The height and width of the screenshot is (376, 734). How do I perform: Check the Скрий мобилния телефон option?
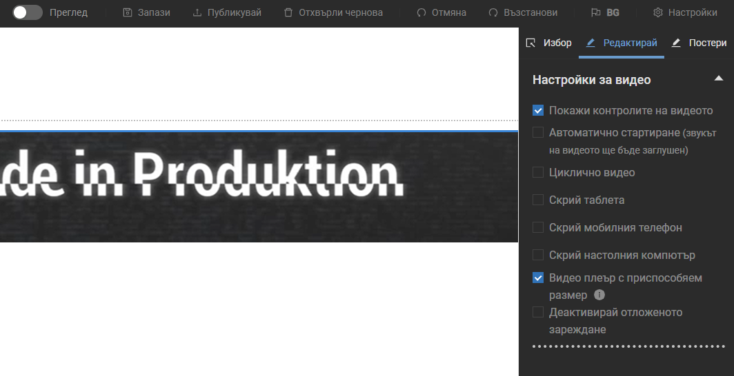(x=538, y=227)
